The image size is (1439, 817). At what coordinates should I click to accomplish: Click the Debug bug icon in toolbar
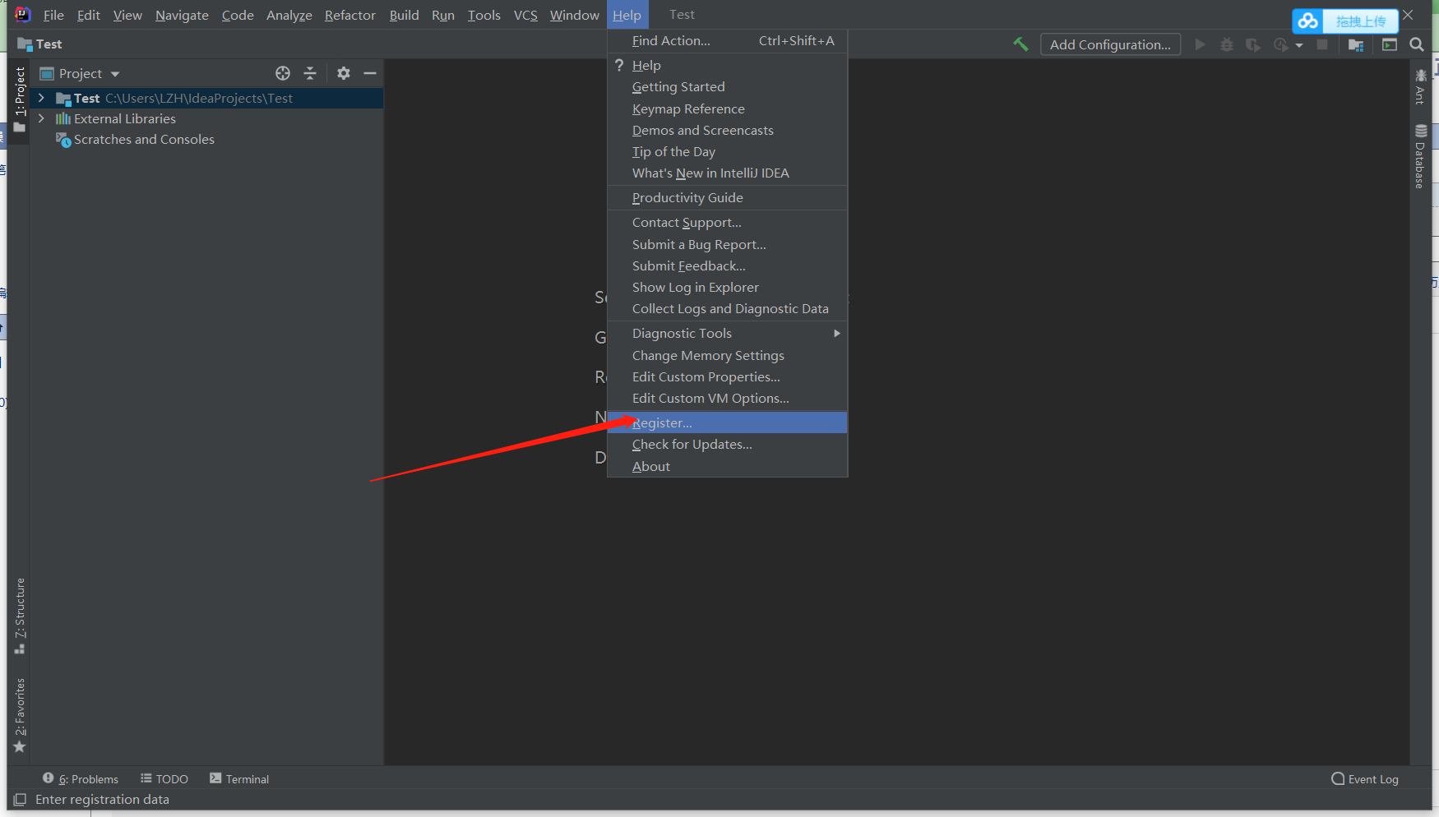(1227, 44)
